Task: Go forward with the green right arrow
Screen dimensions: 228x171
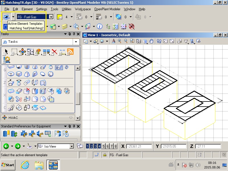Action: coord(18,146)
